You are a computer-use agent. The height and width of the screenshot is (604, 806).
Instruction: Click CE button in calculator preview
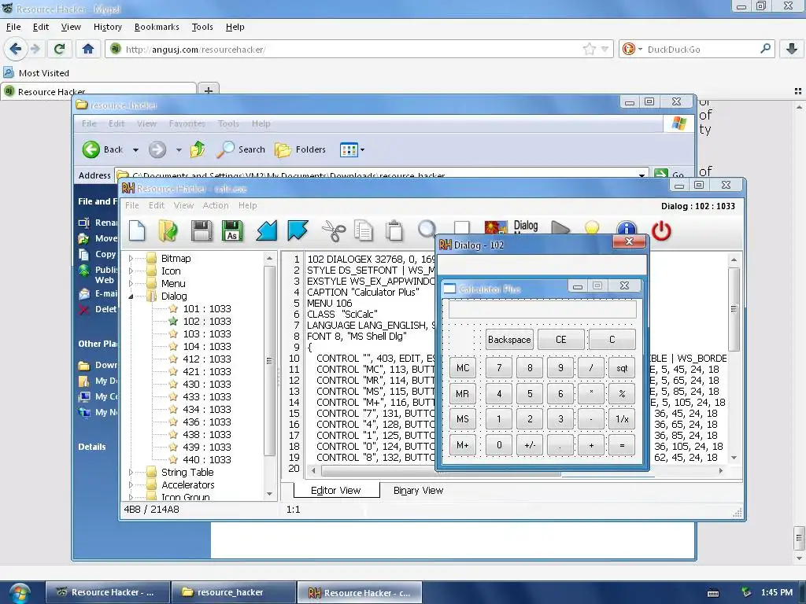(x=560, y=340)
